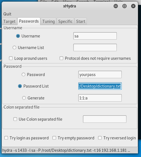Screen dimensions: 141x157
Task: Choose the Generate password option
Action: tap(24, 98)
